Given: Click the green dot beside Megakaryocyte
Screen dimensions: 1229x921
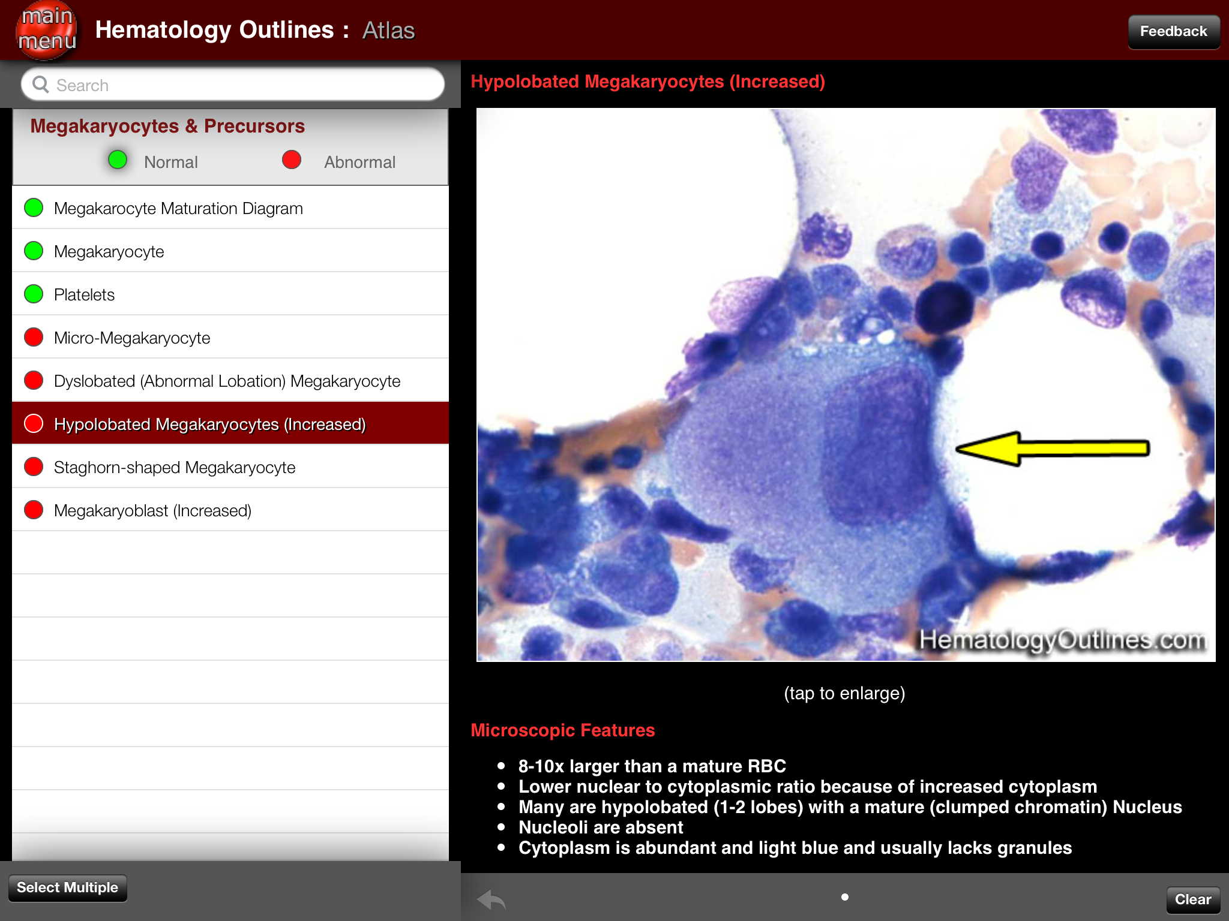Looking at the screenshot, I should pyautogui.click(x=34, y=251).
